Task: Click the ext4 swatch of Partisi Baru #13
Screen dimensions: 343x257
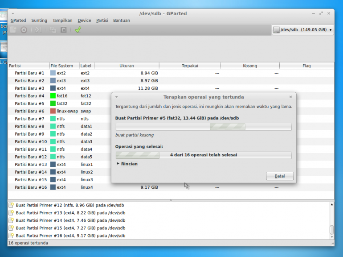Action: point(53,164)
